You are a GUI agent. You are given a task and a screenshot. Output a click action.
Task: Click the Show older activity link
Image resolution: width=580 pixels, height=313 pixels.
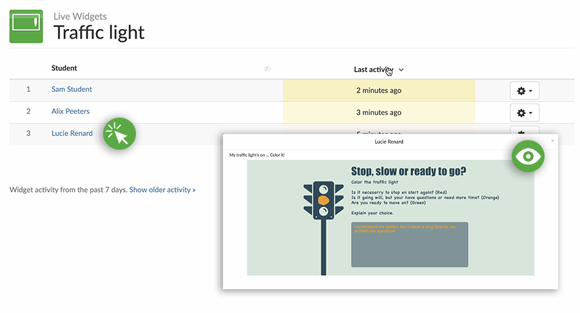point(162,190)
